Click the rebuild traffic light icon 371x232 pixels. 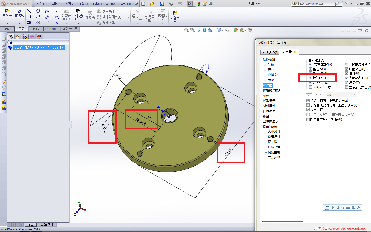pyautogui.click(x=199, y=4)
